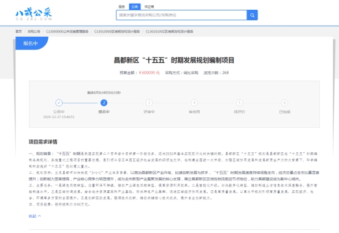Click the step 4 审合同 circle

point(194,103)
